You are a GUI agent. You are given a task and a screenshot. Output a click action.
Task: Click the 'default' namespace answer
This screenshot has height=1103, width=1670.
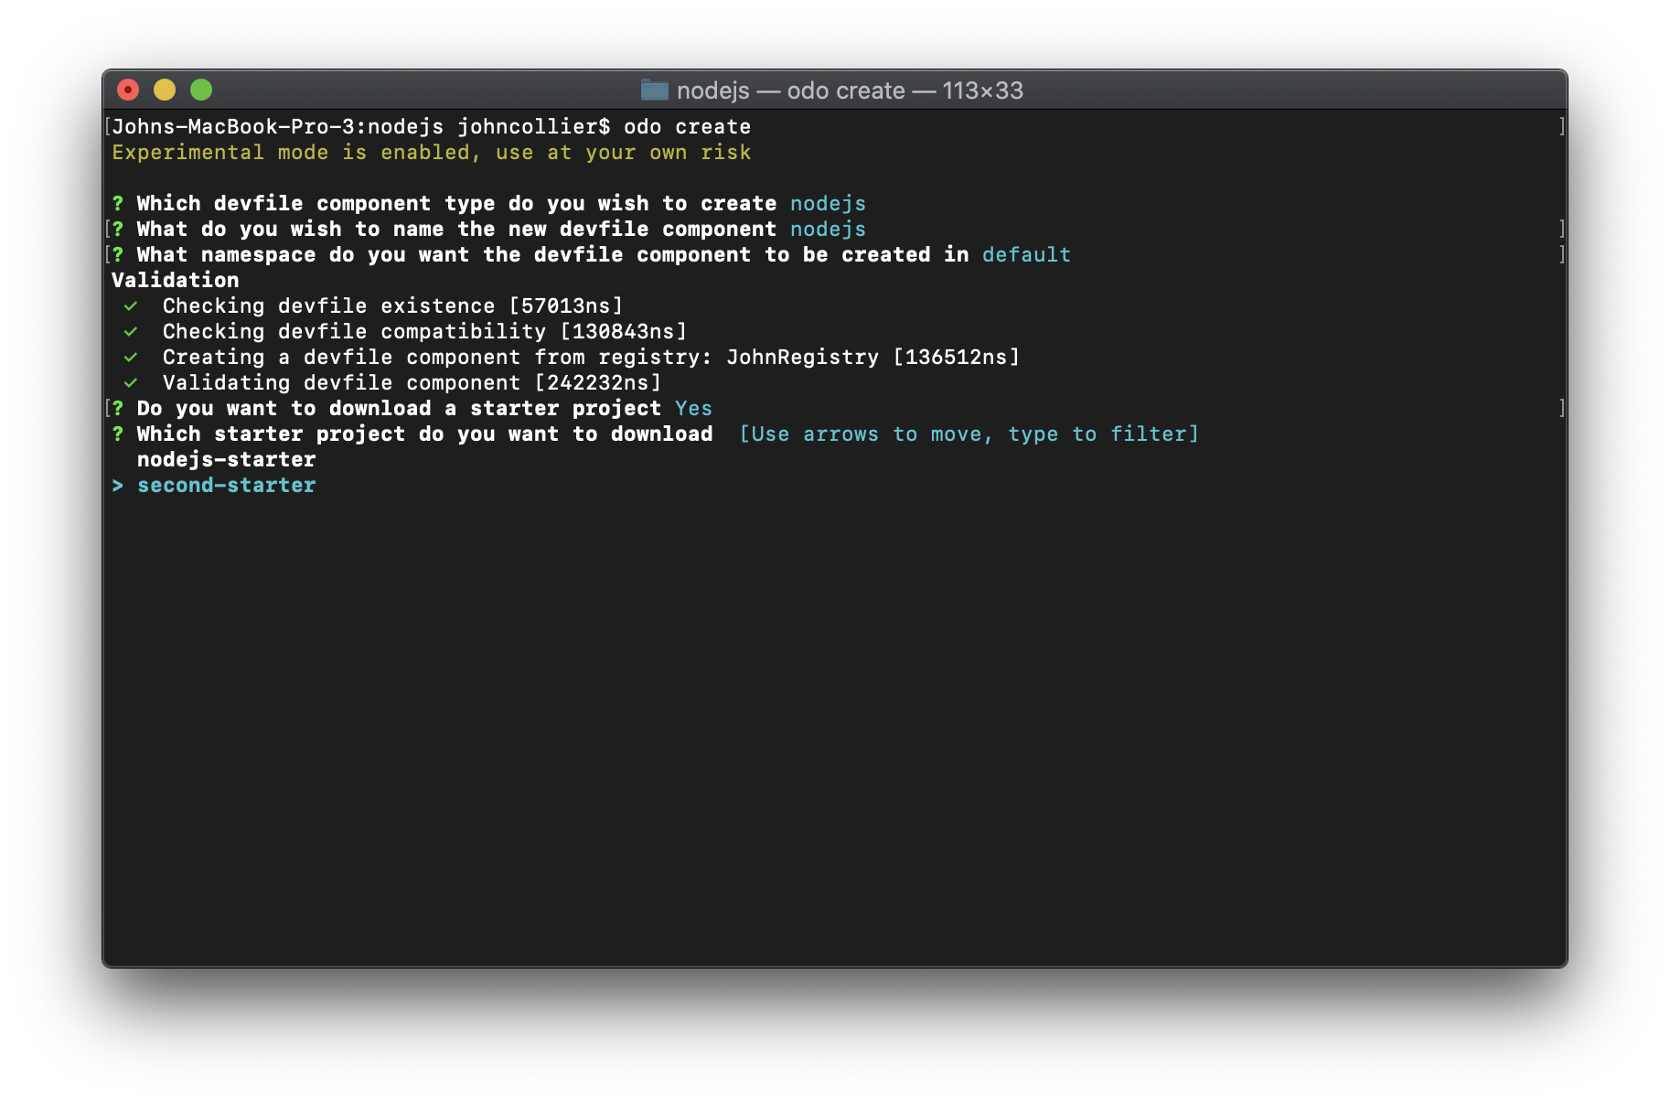tap(1026, 254)
